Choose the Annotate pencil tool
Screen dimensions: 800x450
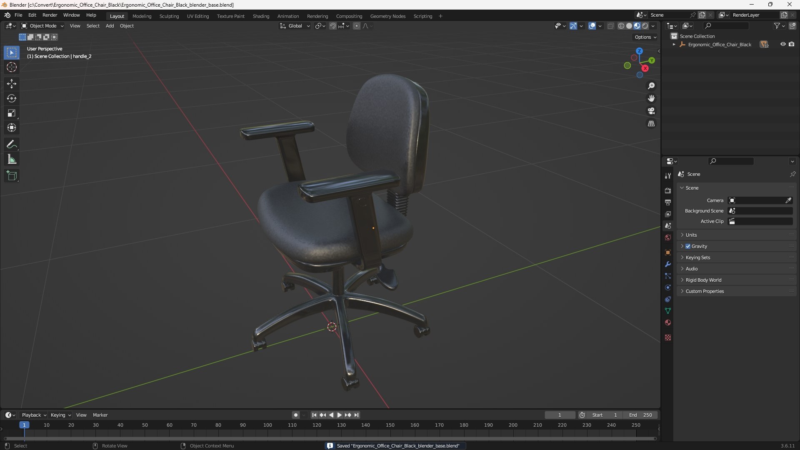point(12,145)
